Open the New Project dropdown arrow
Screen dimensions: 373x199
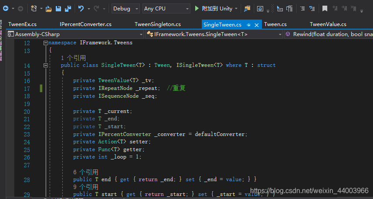[x=41, y=9]
